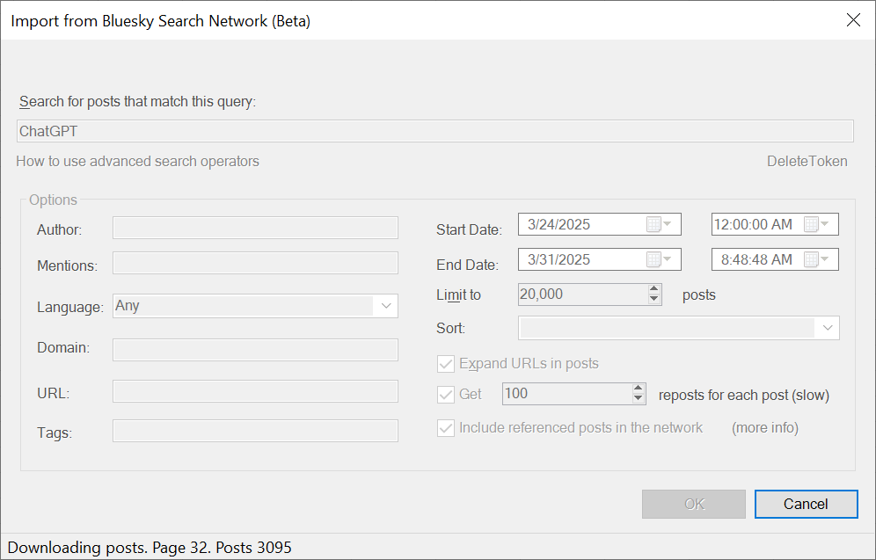Increase the post limit with up arrow

[653, 289]
